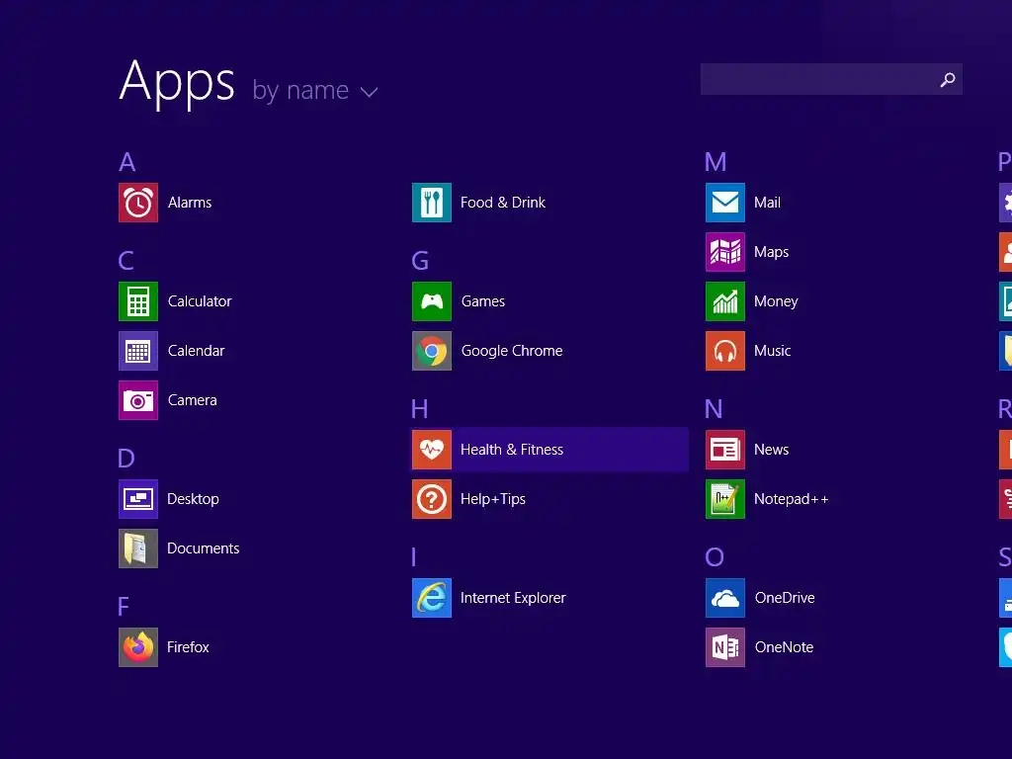Click the 'Help+Tips' label text
The height and width of the screenshot is (759, 1012).
tap(493, 499)
